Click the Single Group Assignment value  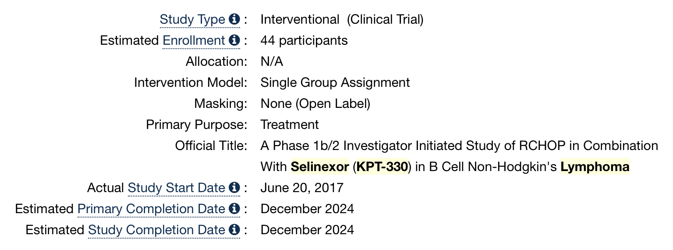(335, 83)
